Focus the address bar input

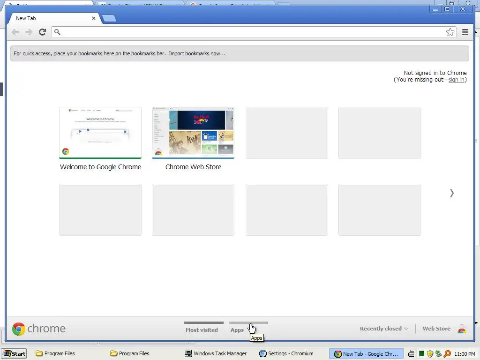point(253,32)
